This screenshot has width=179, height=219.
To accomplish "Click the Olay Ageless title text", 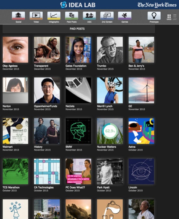I will [10, 66].
